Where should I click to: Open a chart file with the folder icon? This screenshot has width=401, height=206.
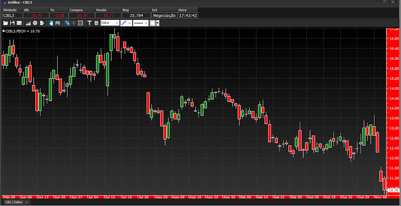(5, 23)
